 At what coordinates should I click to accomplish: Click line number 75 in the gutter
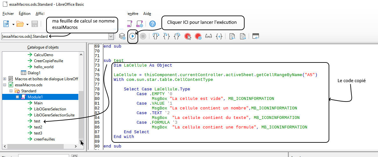pos(97,75)
